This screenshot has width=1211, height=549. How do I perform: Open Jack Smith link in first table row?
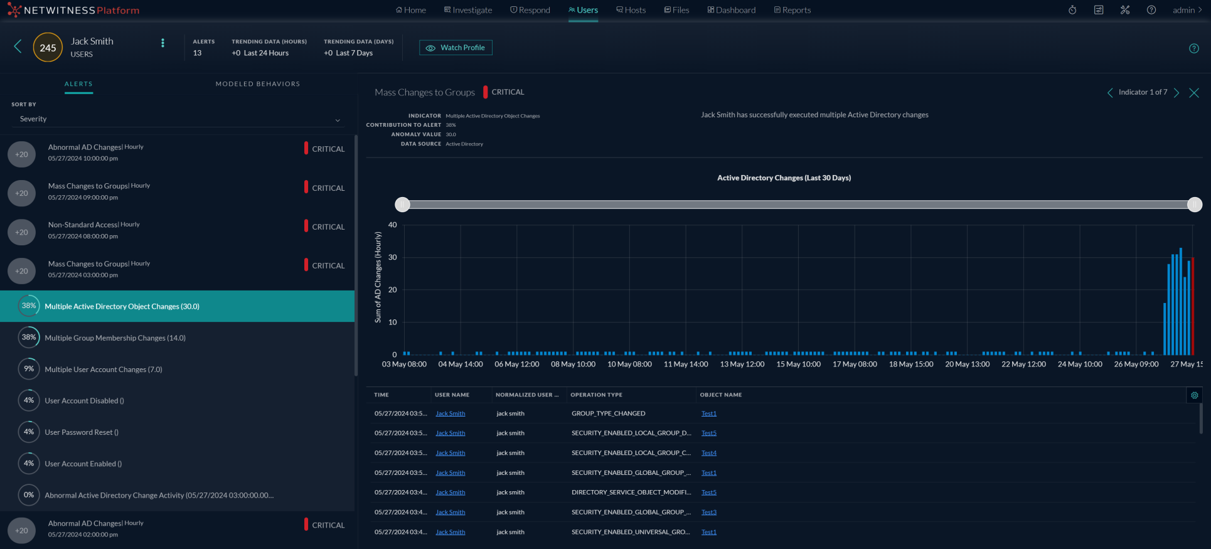point(450,413)
